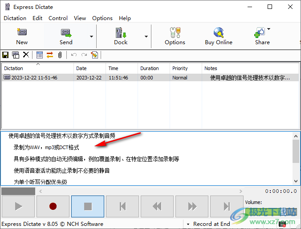Click the red Record button

(53, 207)
